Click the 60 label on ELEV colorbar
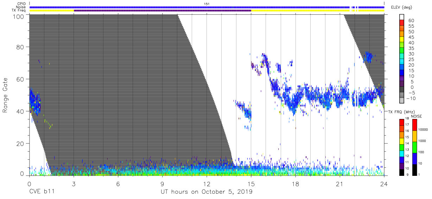 tap(411, 21)
